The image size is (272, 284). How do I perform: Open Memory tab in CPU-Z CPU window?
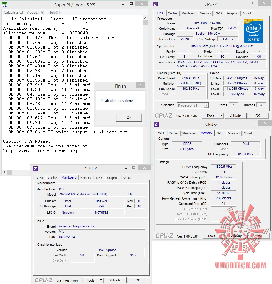pos(205,13)
